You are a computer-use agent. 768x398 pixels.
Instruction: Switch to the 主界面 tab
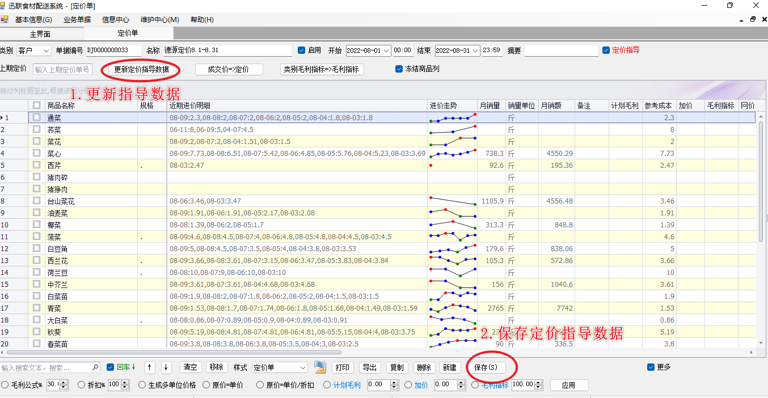click(x=40, y=34)
